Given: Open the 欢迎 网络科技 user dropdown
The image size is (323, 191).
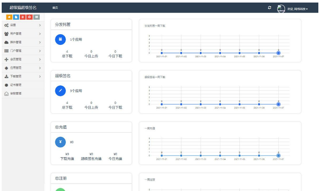Looking at the screenshot, I should pyautogui.click(x=297, y=9).
